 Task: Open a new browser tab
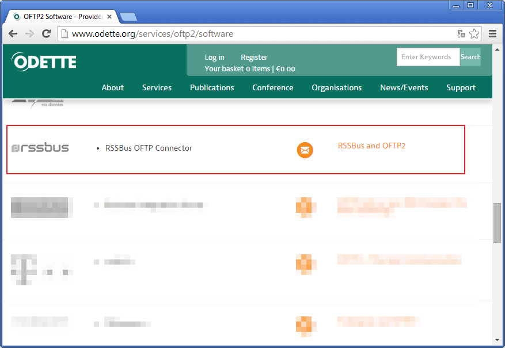[128, 17]
